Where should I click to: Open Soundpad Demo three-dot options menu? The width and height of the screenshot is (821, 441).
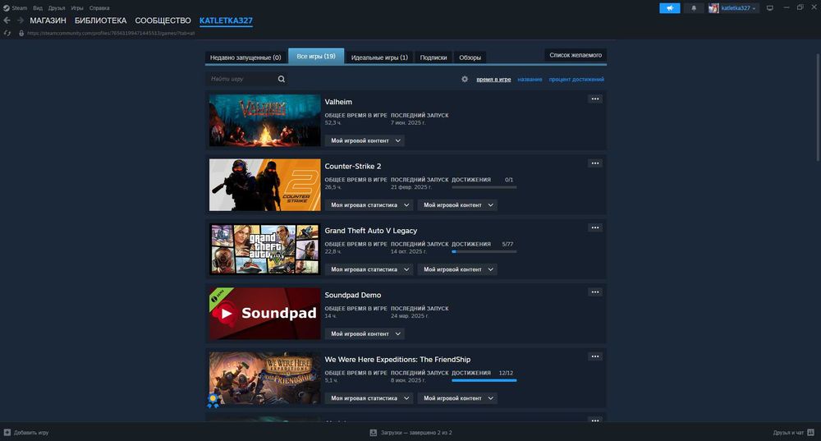pos(594,292)
